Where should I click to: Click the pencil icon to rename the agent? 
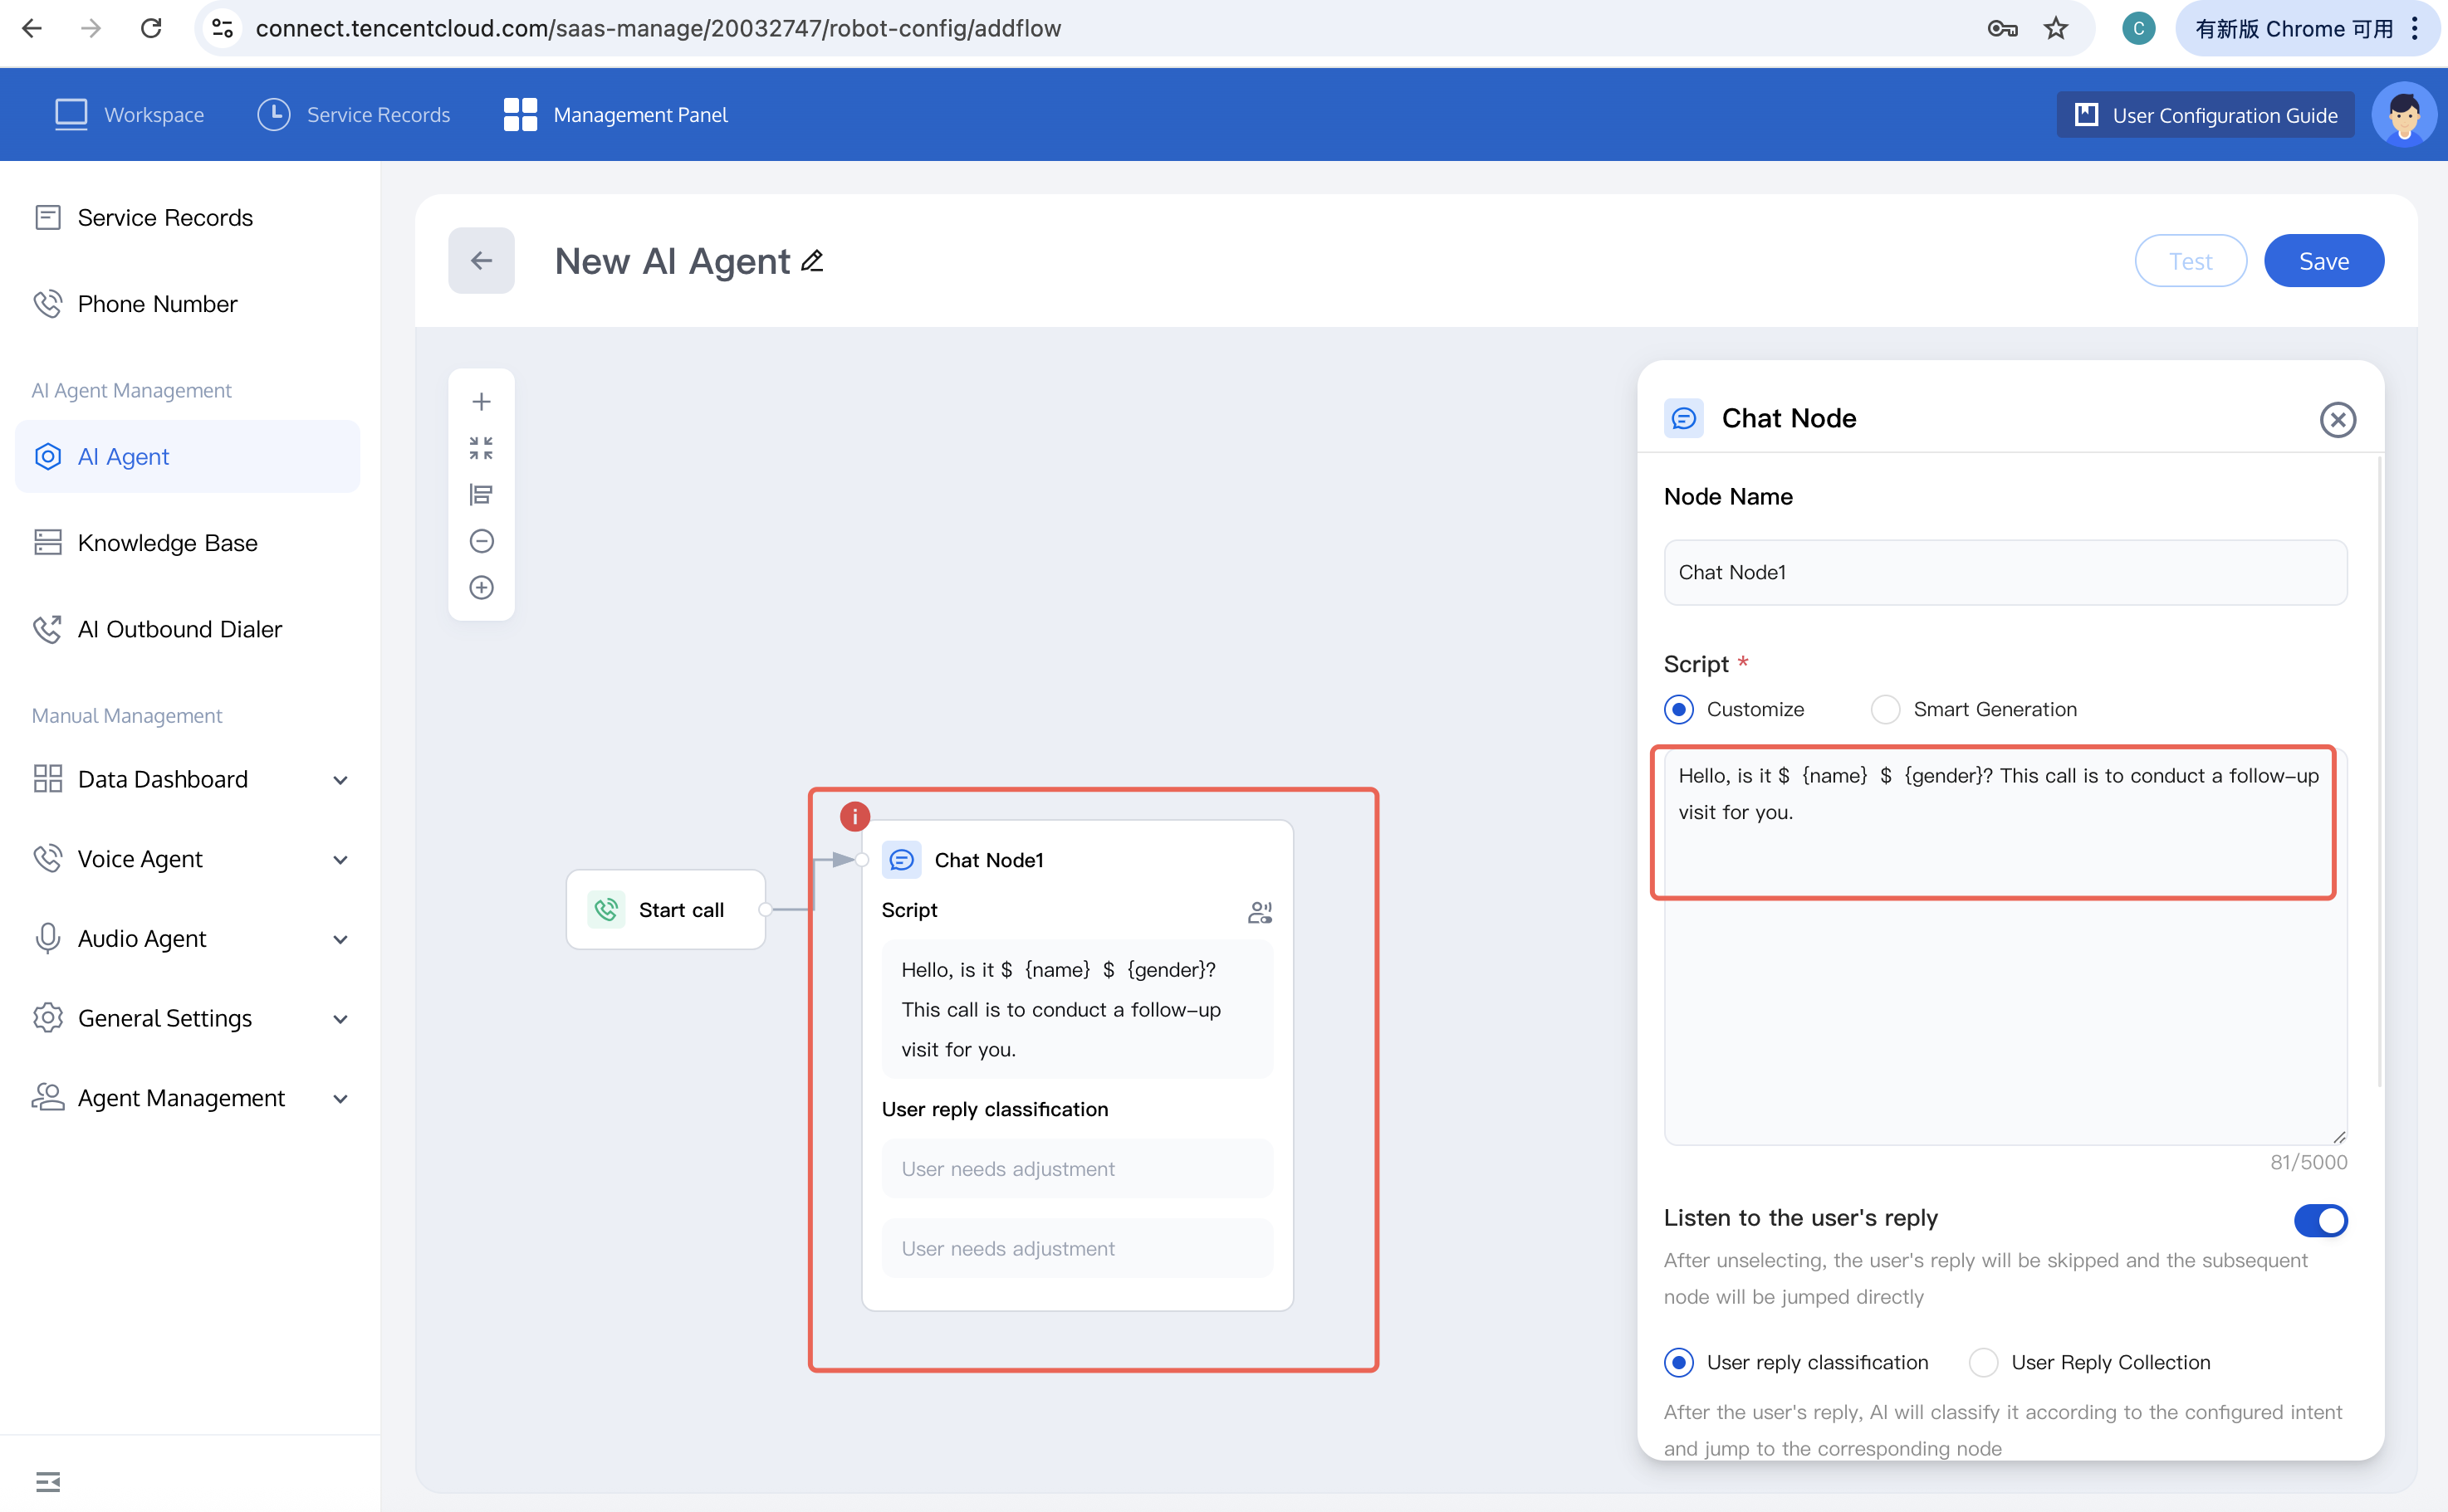[x=812, y=261]
